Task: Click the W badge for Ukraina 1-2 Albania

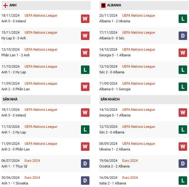Action: (183, 146)
